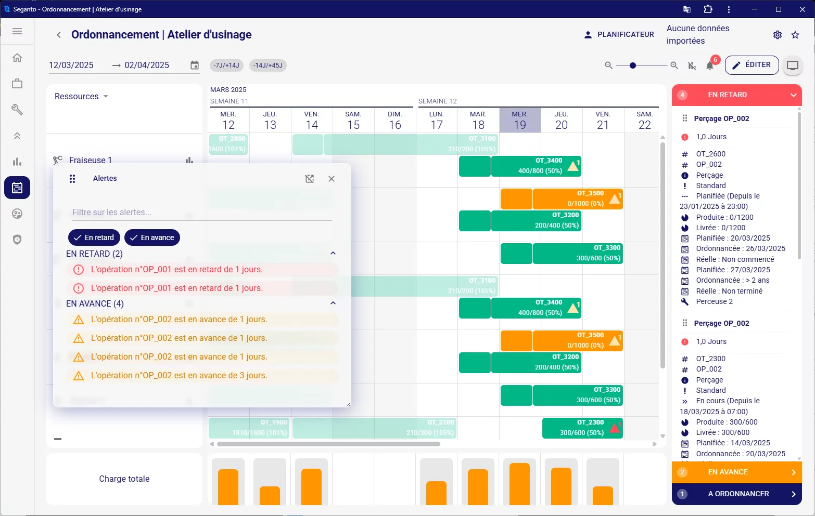Open the notifications bell showing 6 alerts

click(709, 65)
